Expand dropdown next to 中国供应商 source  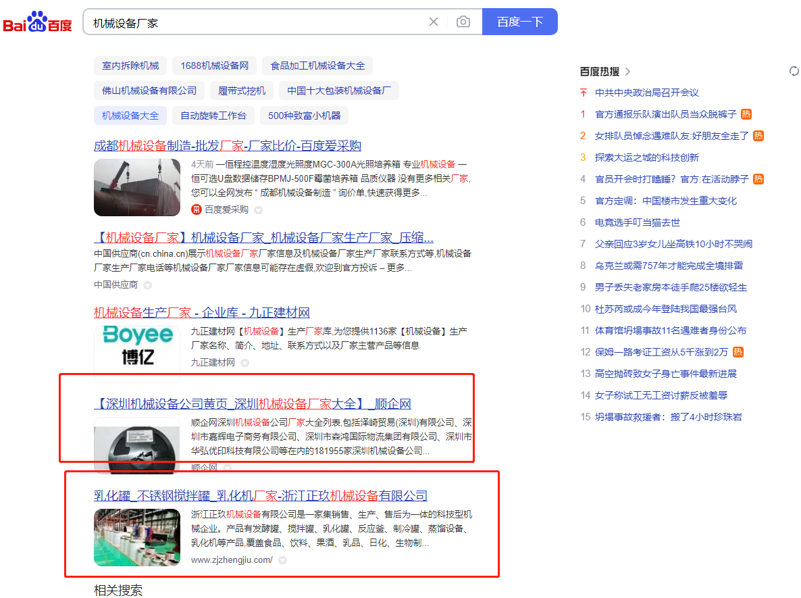[147, 285]
